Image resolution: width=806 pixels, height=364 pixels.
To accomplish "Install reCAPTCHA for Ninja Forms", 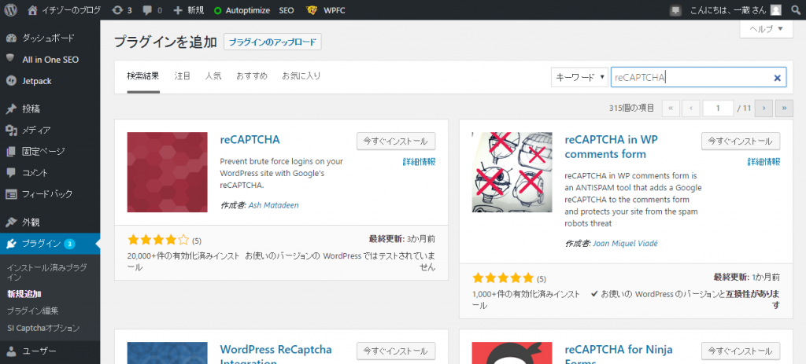I will pyautogui.click(x=741, y=351).
